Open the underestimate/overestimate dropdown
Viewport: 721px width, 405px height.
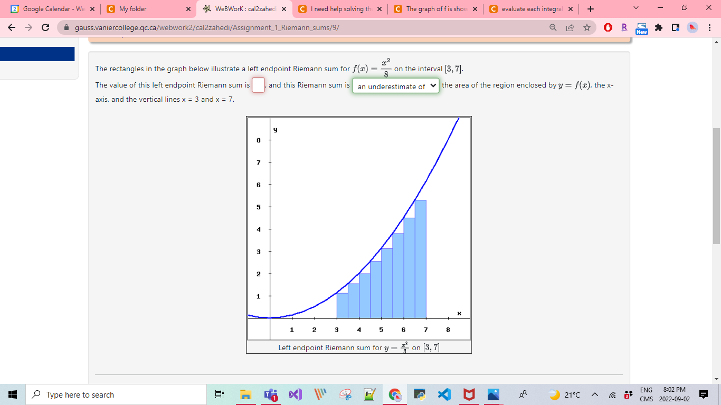(395, 85)
